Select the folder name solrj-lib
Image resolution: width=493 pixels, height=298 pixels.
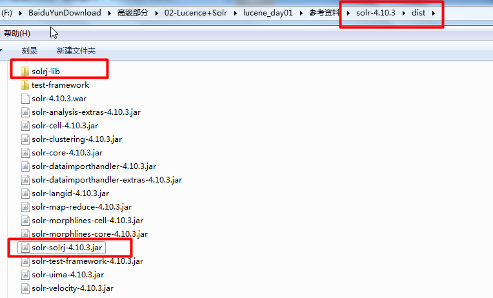point(46,72)
